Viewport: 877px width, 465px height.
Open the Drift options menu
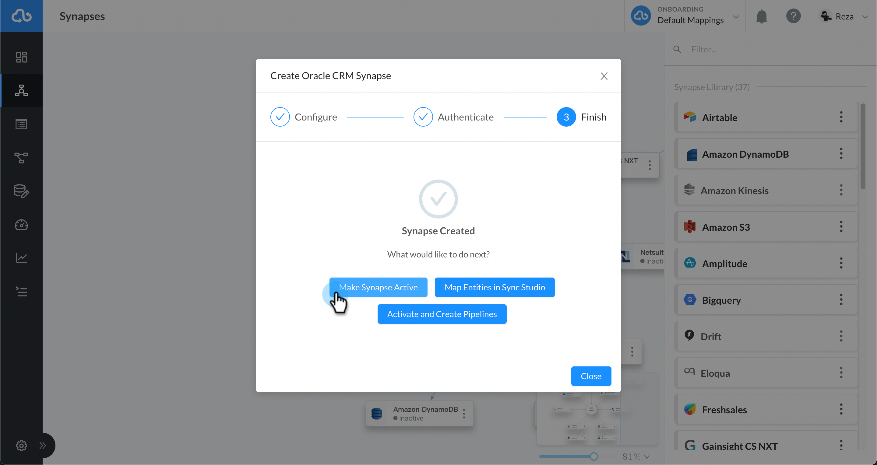(x=841, y=336)
